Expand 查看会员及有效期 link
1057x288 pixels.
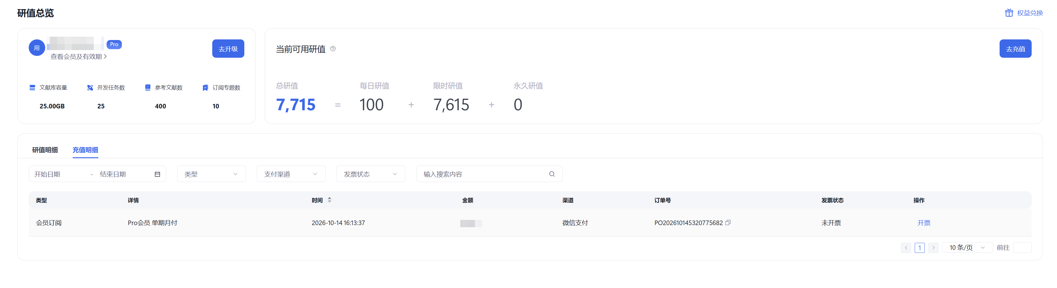coord(79,57)
